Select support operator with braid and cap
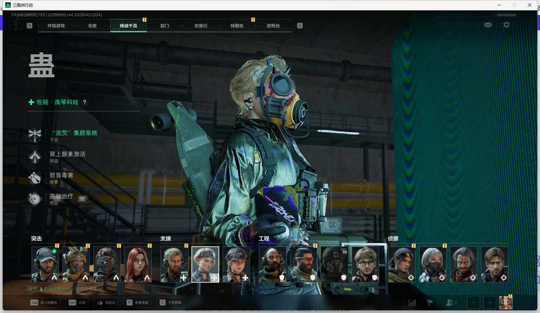540x313 pixels. [x=236, y=264]
